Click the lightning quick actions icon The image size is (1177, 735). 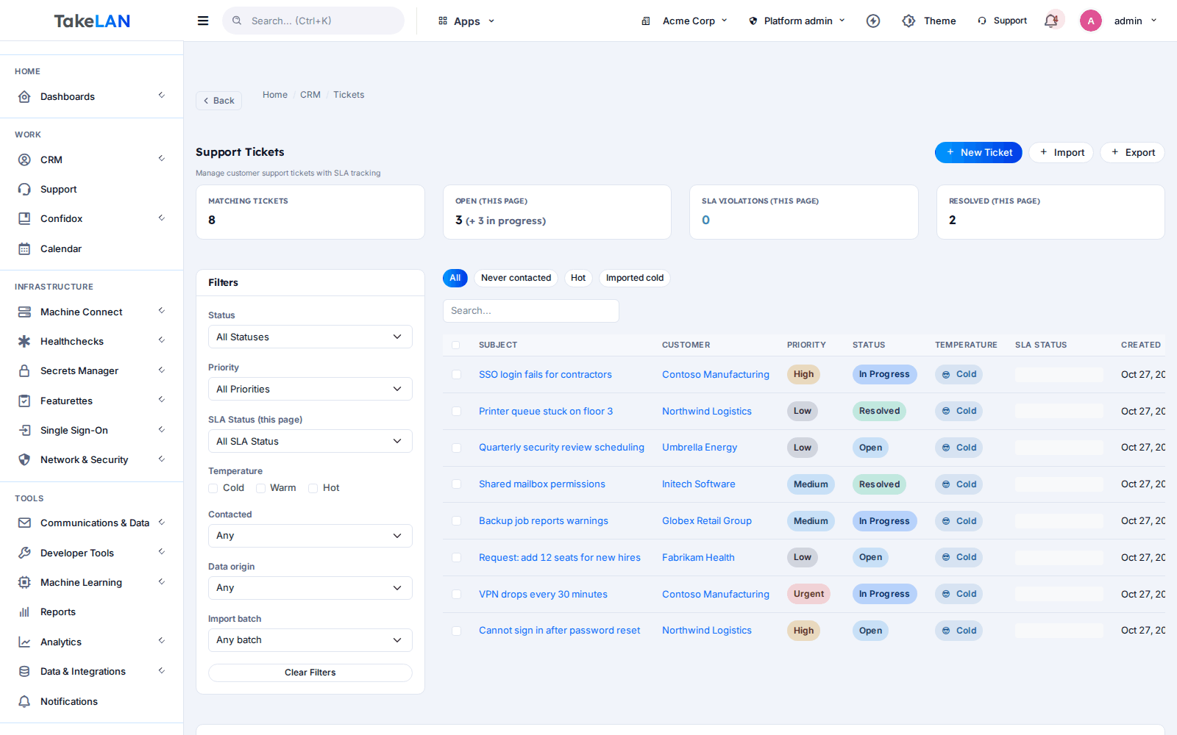[873, 21]
